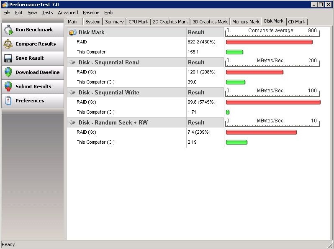Click the PerformanceTest title bar icon
The height and width of the screenshot is (249, 334).
5,5
